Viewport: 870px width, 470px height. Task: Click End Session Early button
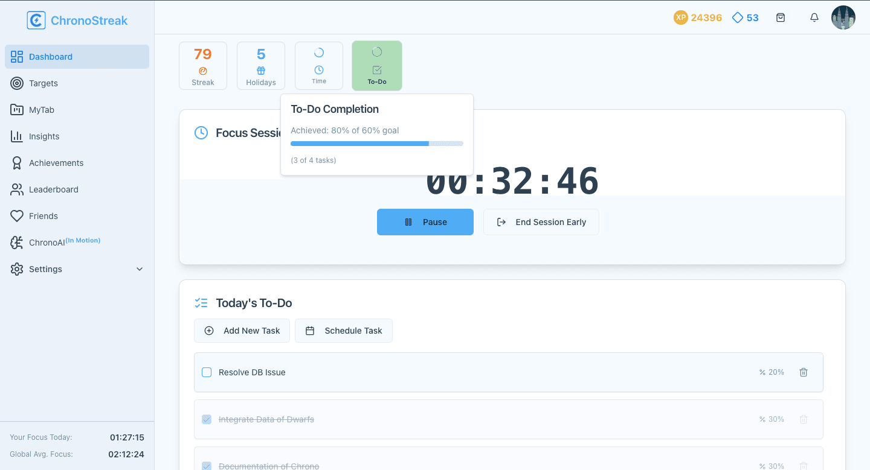[541, 222]
